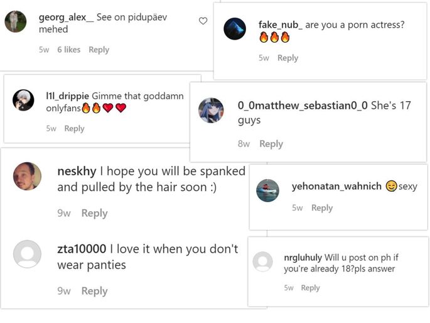Open l1l_drippie avatar image
Screen dimensions: 430x323
tap(23, 100)
